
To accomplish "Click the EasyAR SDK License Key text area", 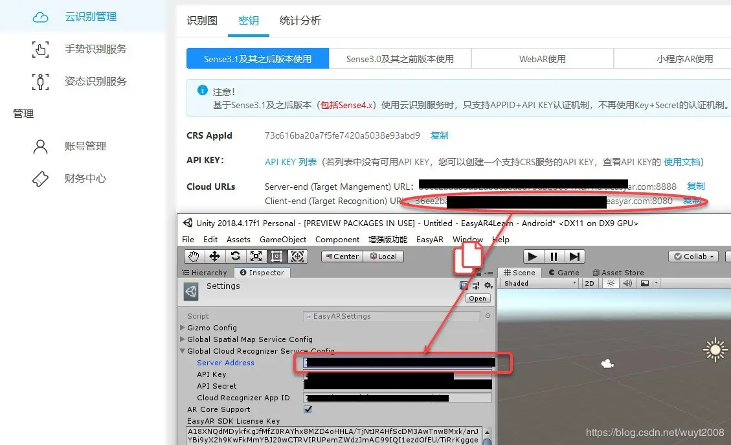I will tap(333, 436).
